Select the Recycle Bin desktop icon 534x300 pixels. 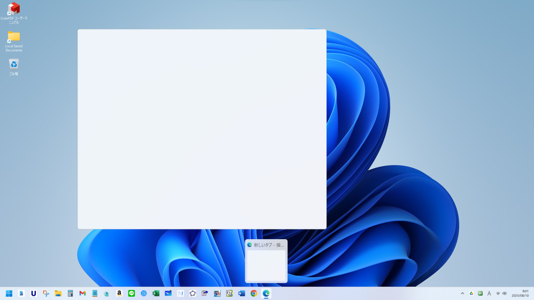(14, 67)
